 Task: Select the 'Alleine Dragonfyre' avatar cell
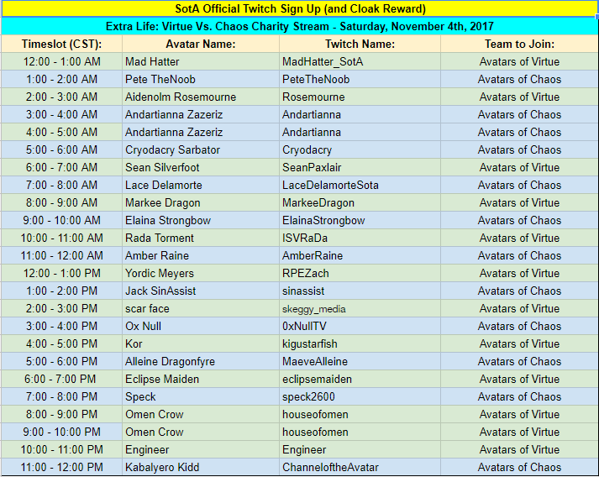201,361
